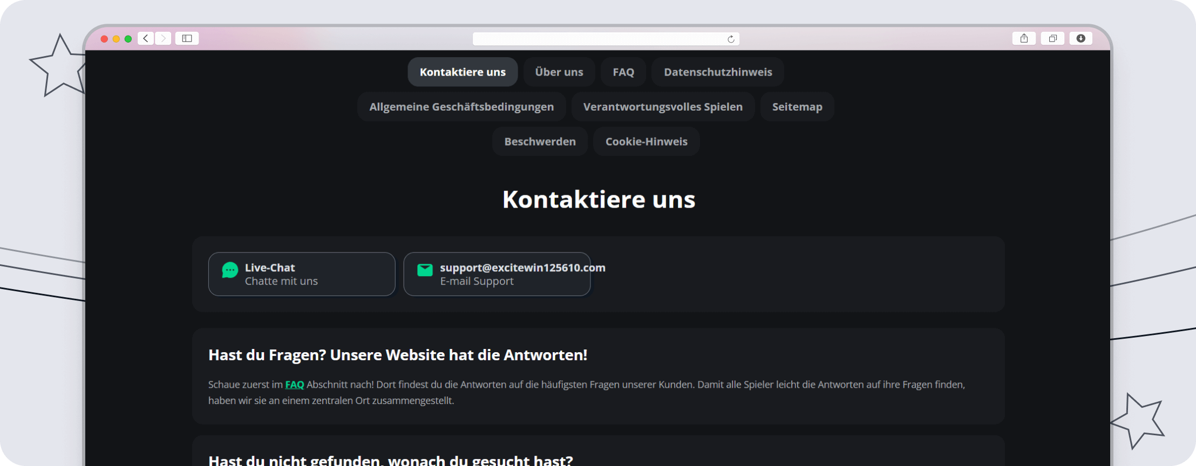Click the support@excitewin125610.com email button

click(x=497, y=274)
